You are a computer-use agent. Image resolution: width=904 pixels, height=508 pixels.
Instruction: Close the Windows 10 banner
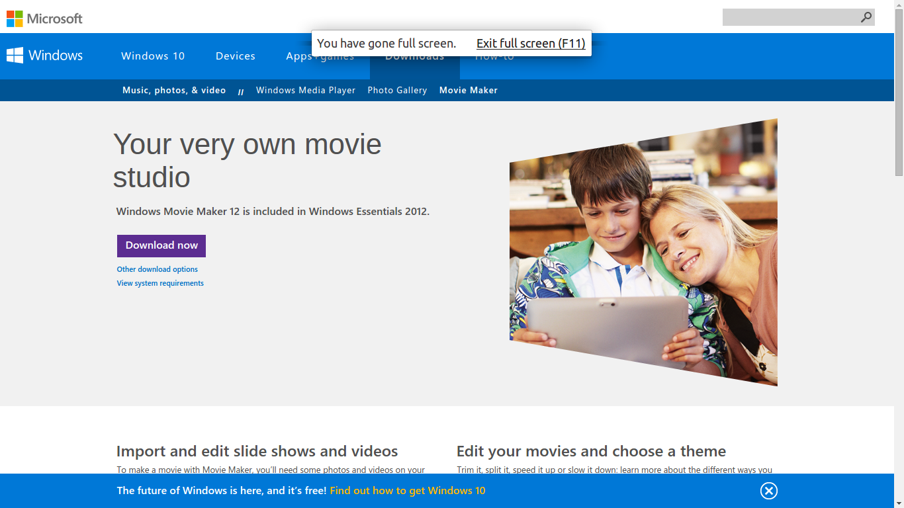pyautogui.click(x=768, y=490)
